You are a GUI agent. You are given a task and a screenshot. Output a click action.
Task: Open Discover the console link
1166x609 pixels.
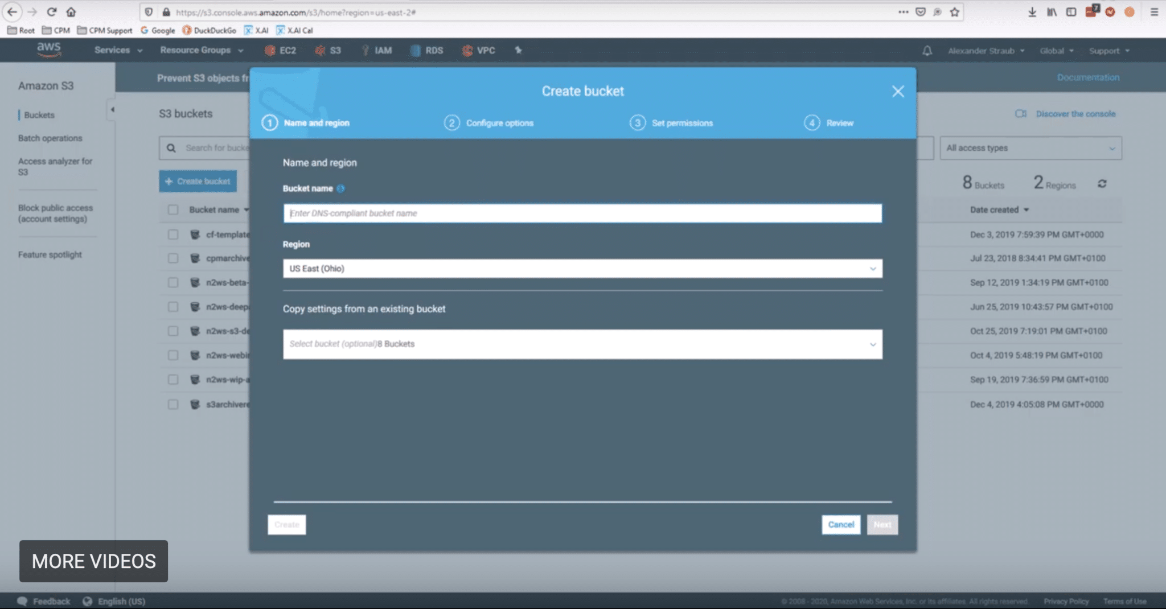click(1065, 114)
